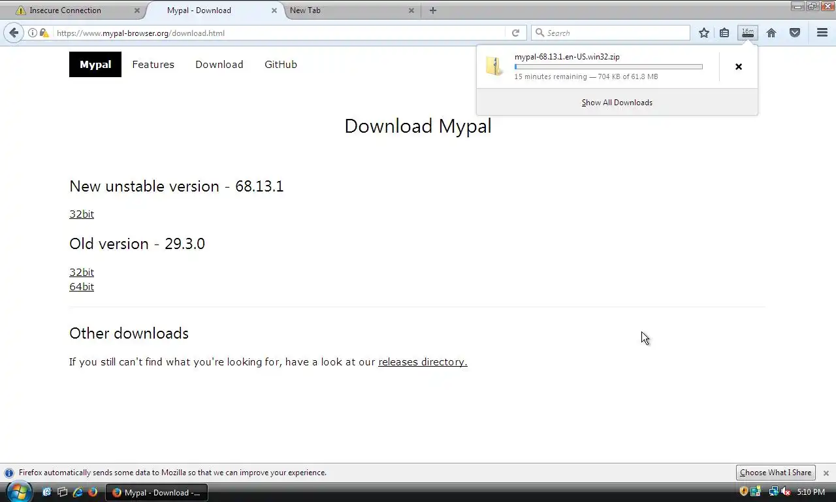Launch Firefox from quick launch
Image resolution: width=836 pixels, height=502 pixels.
93,492
